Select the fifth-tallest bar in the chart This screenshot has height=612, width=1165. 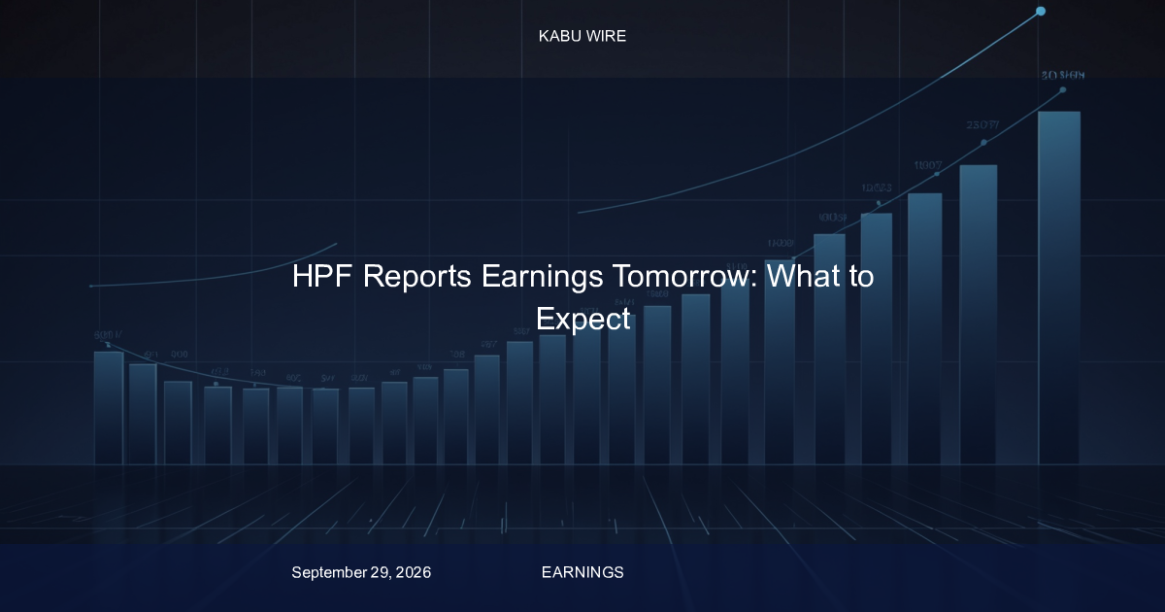830,349
